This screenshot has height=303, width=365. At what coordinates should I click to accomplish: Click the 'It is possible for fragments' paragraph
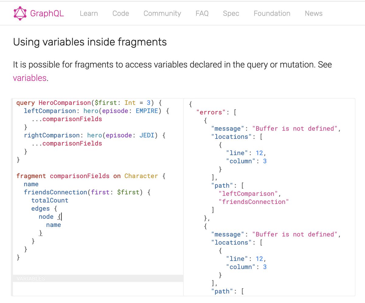pyautogui.click(x=172, y=71)
